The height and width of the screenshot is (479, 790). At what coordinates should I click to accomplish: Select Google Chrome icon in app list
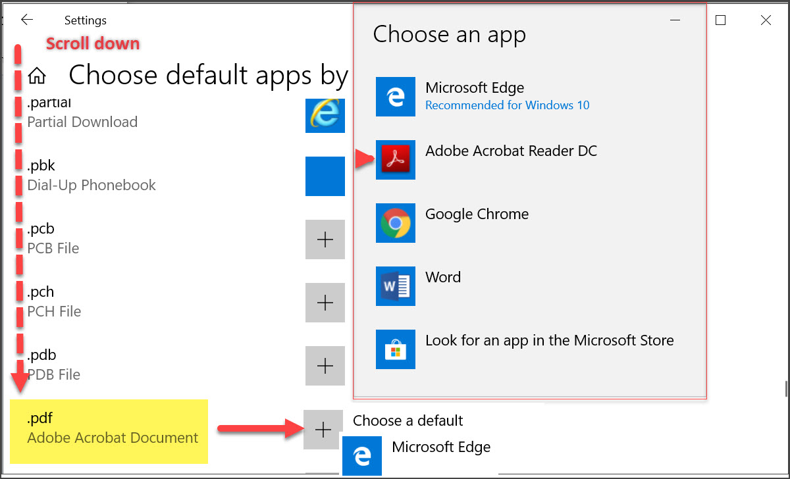(396, 223)
